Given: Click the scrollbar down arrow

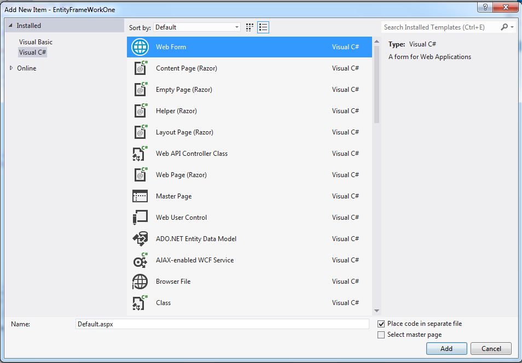Looking at the screenshot, I should (376, 311).
